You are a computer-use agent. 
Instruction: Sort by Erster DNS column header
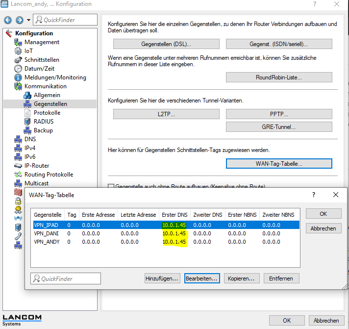174,215
